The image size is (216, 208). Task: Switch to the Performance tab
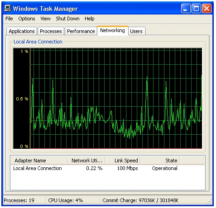coord(81,31)
